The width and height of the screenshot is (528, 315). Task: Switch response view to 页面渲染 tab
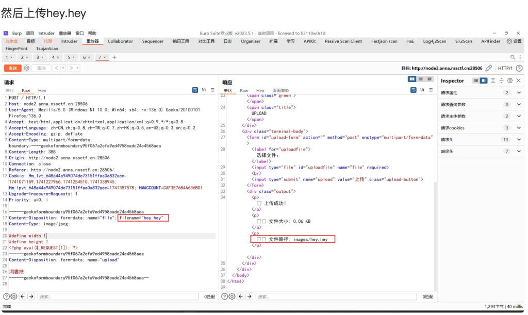(280, 91)
